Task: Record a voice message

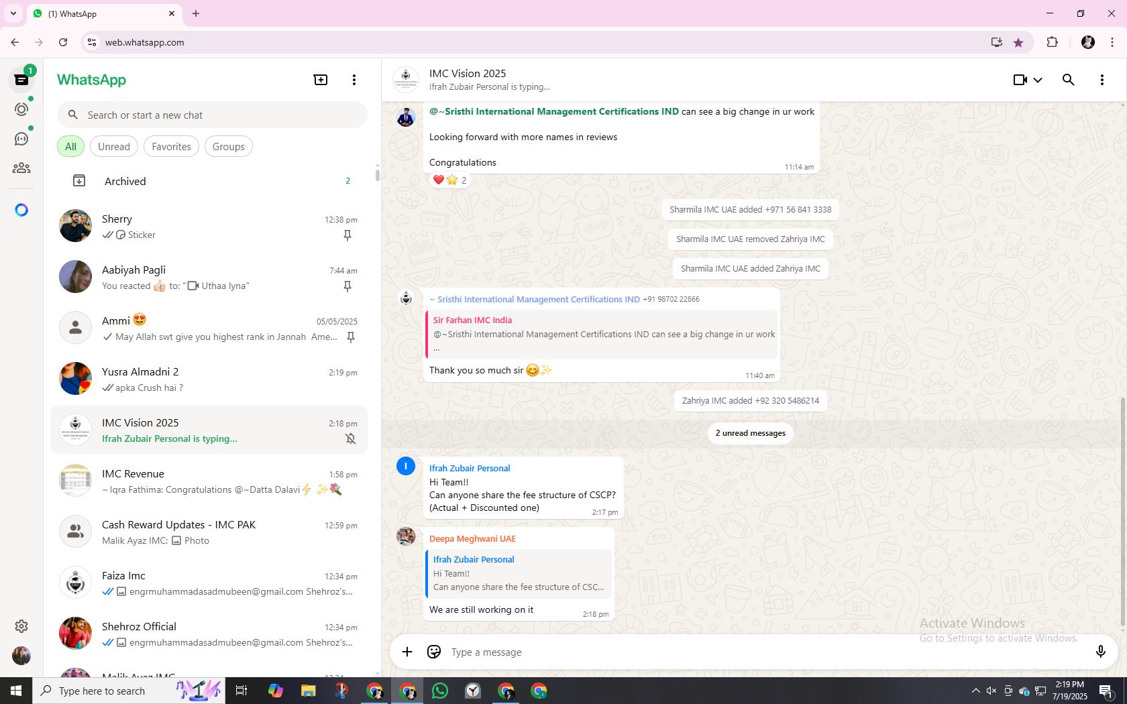Action: pyautogui.click(x=1100, y=652)
